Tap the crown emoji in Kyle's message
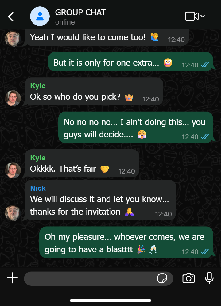The image size is (221, 306). coord(129,97)
